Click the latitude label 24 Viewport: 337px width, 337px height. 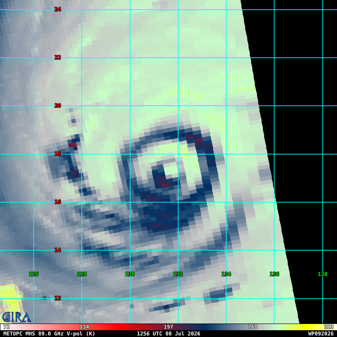coord(58,9)
